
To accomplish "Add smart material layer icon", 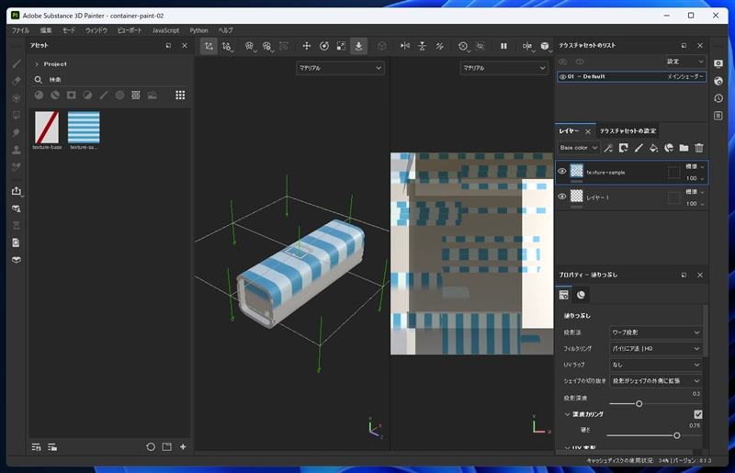I will coord(669,148).
